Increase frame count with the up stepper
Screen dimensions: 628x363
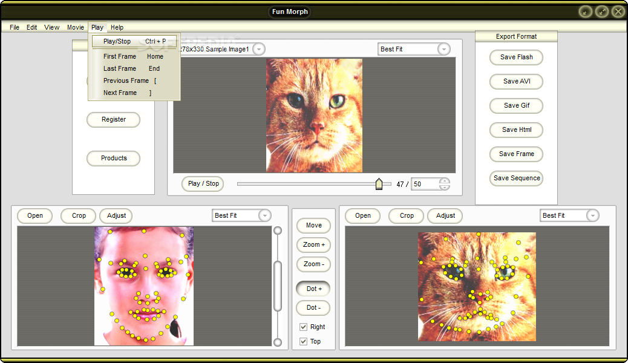coord(444,181)
